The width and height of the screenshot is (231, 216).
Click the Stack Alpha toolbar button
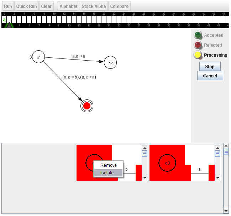94,6
